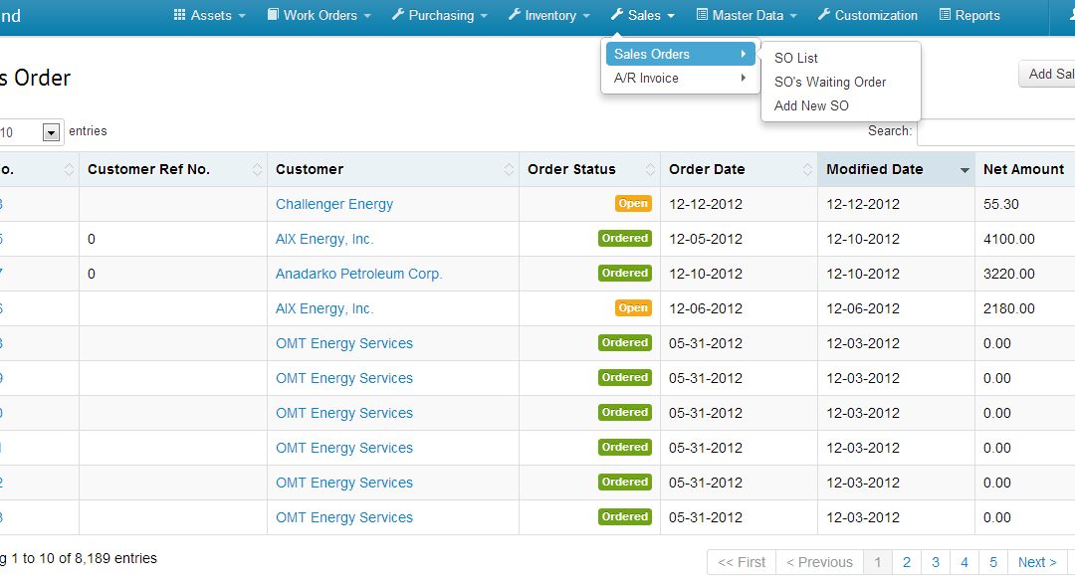Open AIX Energy link with 4100.00 amount

click(x=324, y=239)
